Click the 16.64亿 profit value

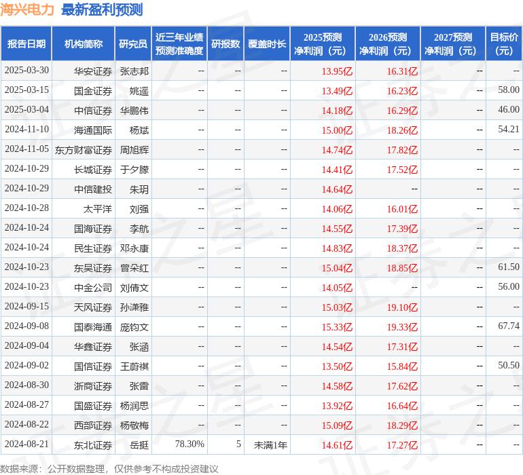(402, 406)
